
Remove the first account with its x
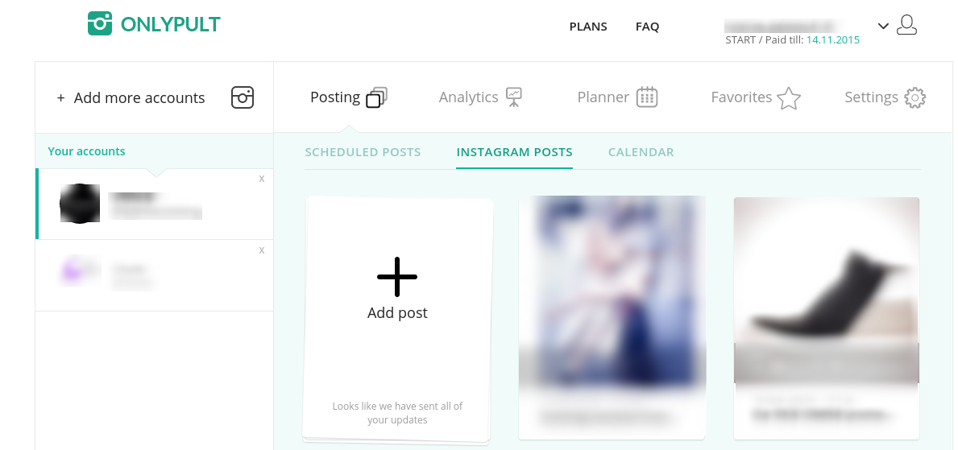tap(262, 179)
